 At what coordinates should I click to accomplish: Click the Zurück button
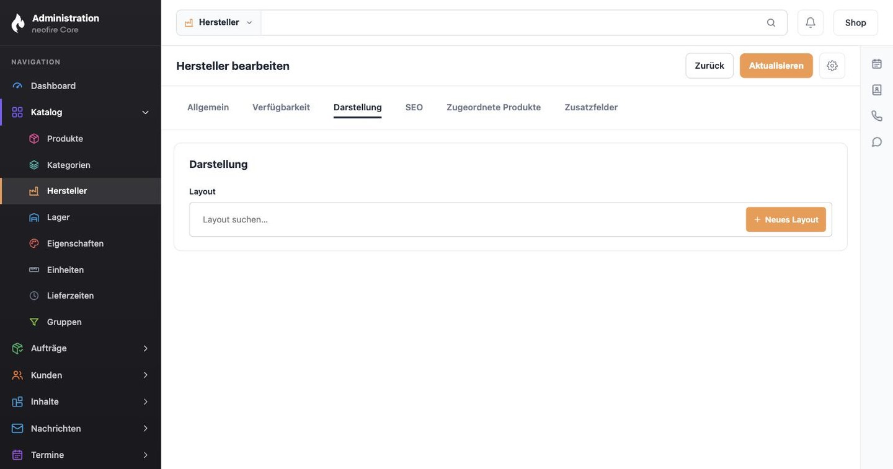pos(709,66)
